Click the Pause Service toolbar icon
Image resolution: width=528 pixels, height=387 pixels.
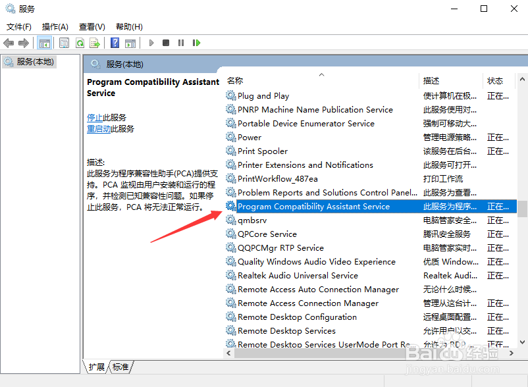click(x=180, y=43)
